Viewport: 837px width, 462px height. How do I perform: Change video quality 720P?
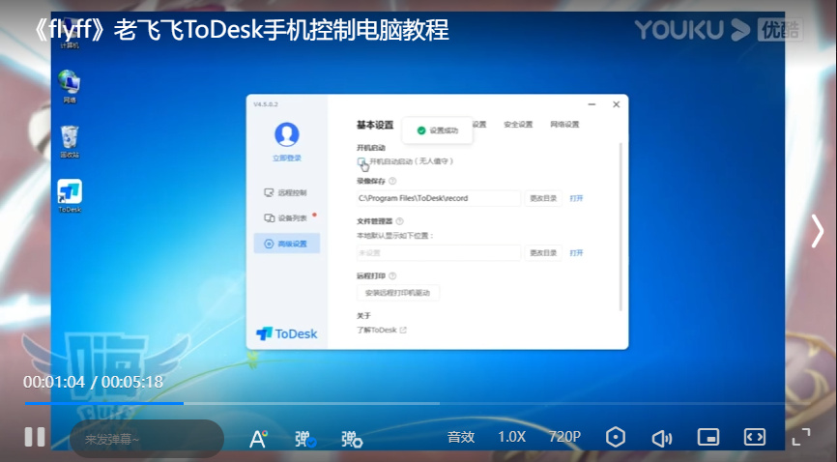pos(564,438)
